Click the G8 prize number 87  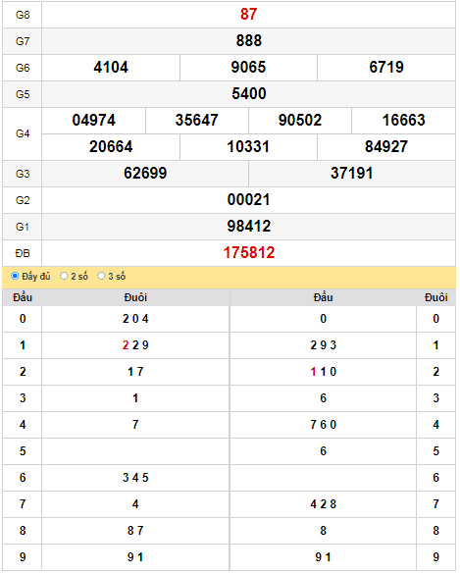tap(249, 15)
